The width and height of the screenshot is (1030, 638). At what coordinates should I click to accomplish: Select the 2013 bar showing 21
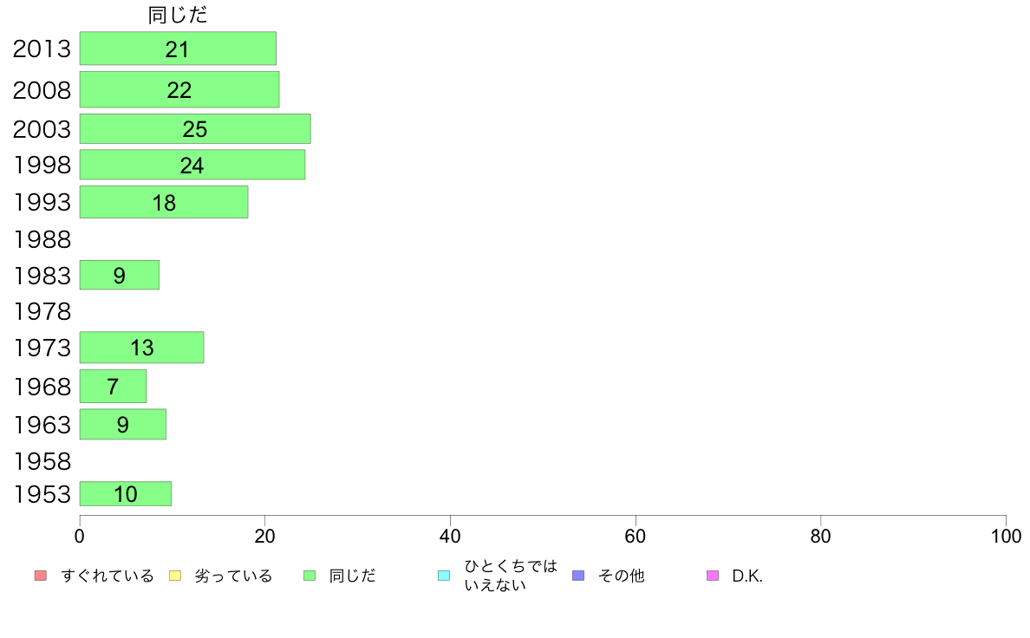178,48
